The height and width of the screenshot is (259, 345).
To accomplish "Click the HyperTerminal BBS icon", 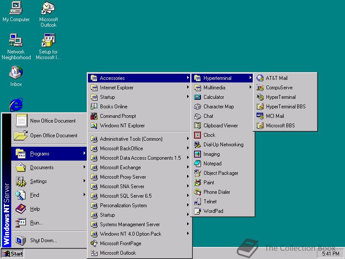I will point(260,106).
